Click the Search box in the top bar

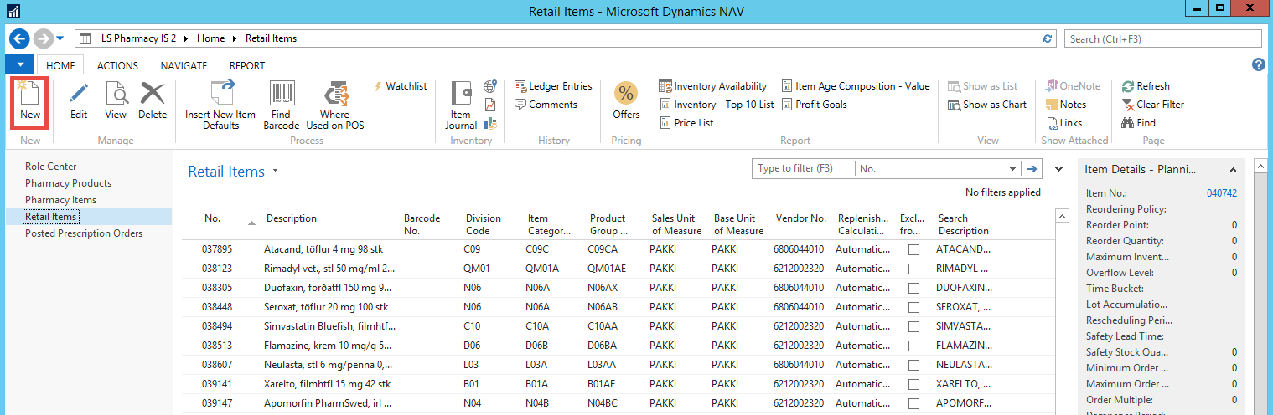tap(1162, 38)
